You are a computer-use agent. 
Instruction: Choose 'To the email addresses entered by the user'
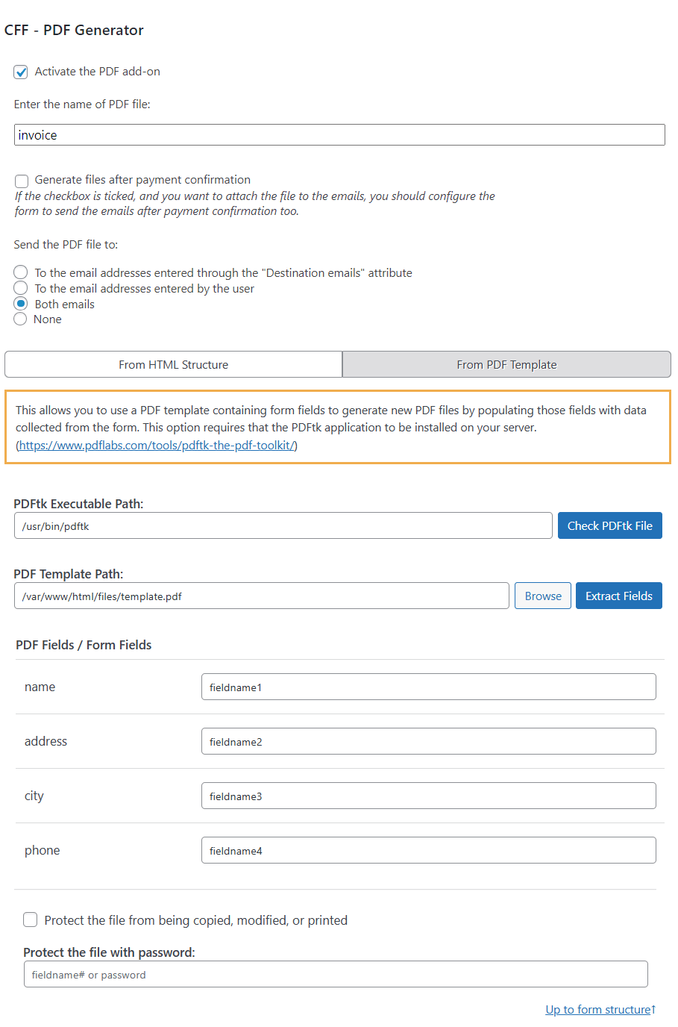pos(20,287)
